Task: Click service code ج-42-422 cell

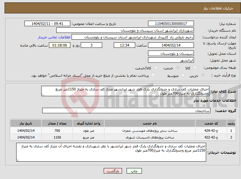Action: (211, 137)
